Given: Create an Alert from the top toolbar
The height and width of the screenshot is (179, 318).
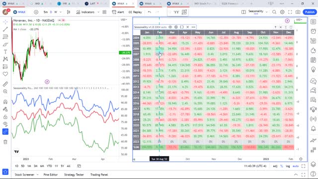Looking at the screenshot, I should point(118,12).
